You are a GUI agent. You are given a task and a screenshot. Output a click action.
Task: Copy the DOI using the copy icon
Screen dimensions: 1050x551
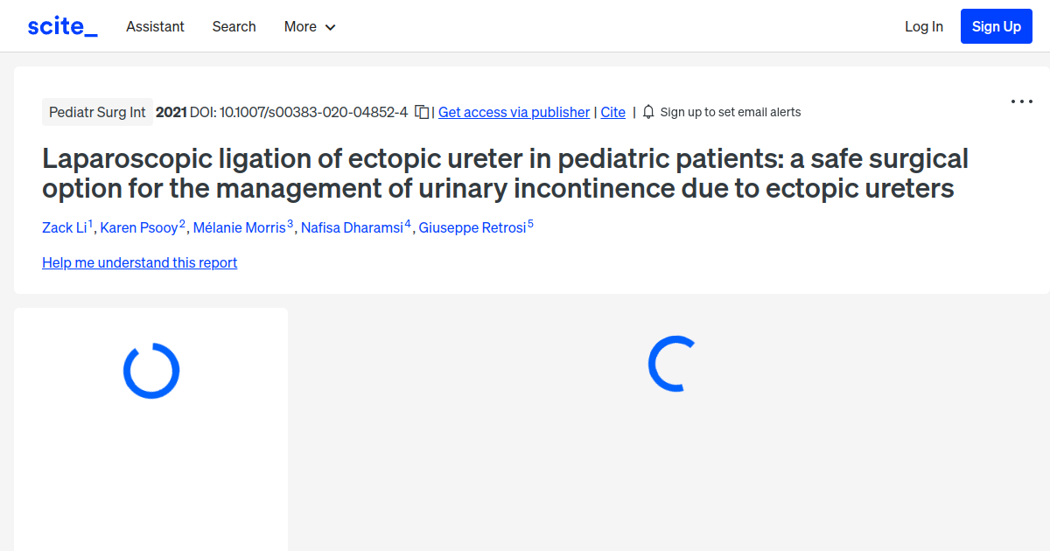point(422,112)
